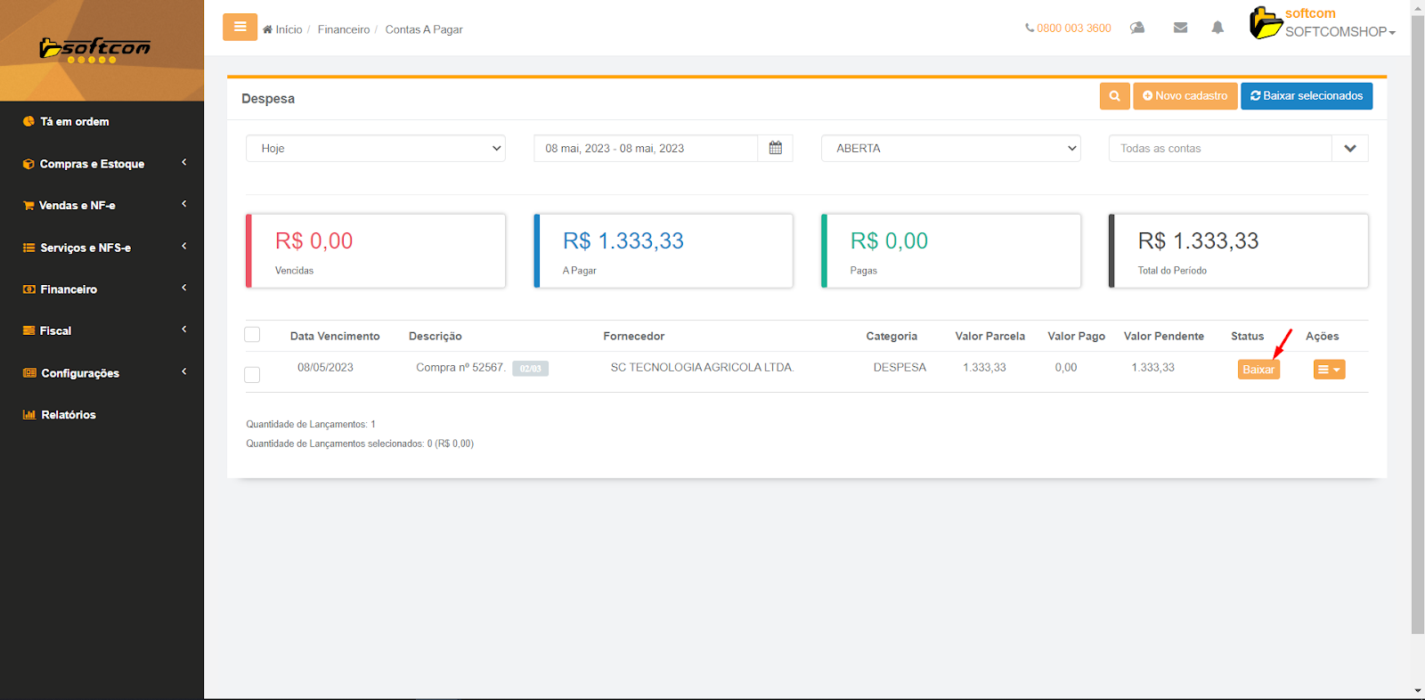Open the Financeiro sidebar menu
The height and width of the screenshot is (700, 1425).
(x=69, y=289)
